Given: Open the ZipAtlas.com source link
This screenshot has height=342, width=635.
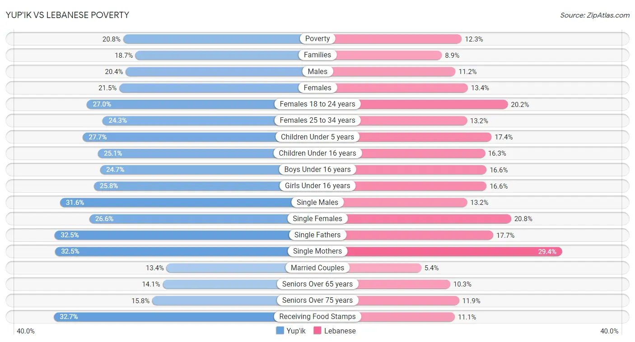Looking at the screenshot, I should pos(595,15).
